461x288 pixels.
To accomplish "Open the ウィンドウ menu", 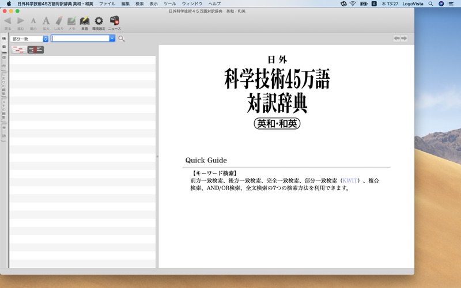I will click(192, 3).
